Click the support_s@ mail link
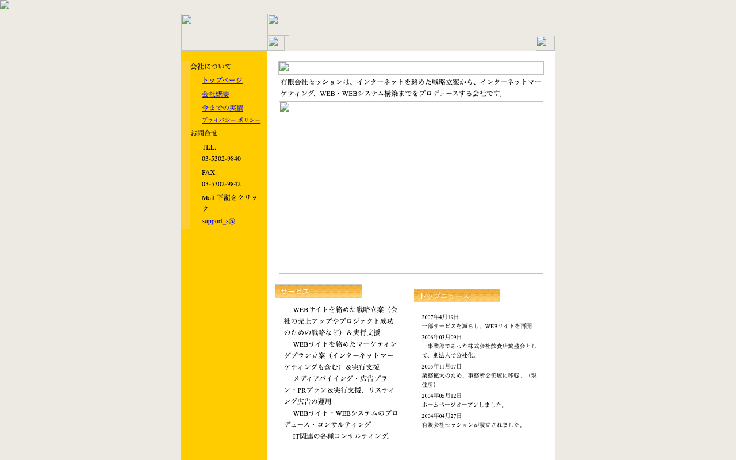Viewport: 736px width, 460px height. point(218,221)
